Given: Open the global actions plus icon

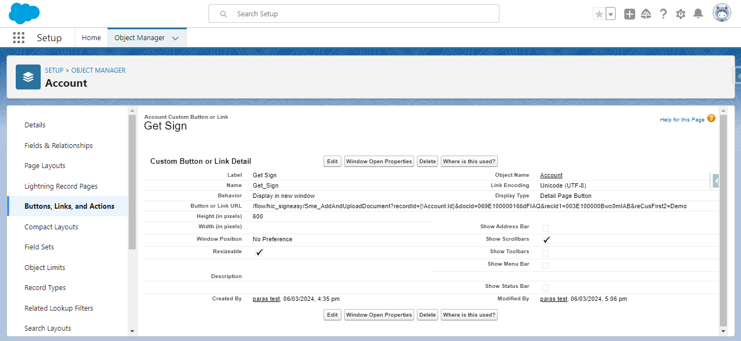Looking at the screenshot, I should pos(630,14).
